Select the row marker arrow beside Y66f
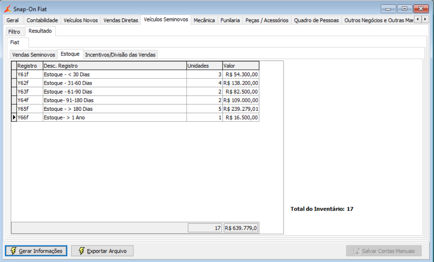This screenshot has width=434, height=262. click(x=14, y=117)
